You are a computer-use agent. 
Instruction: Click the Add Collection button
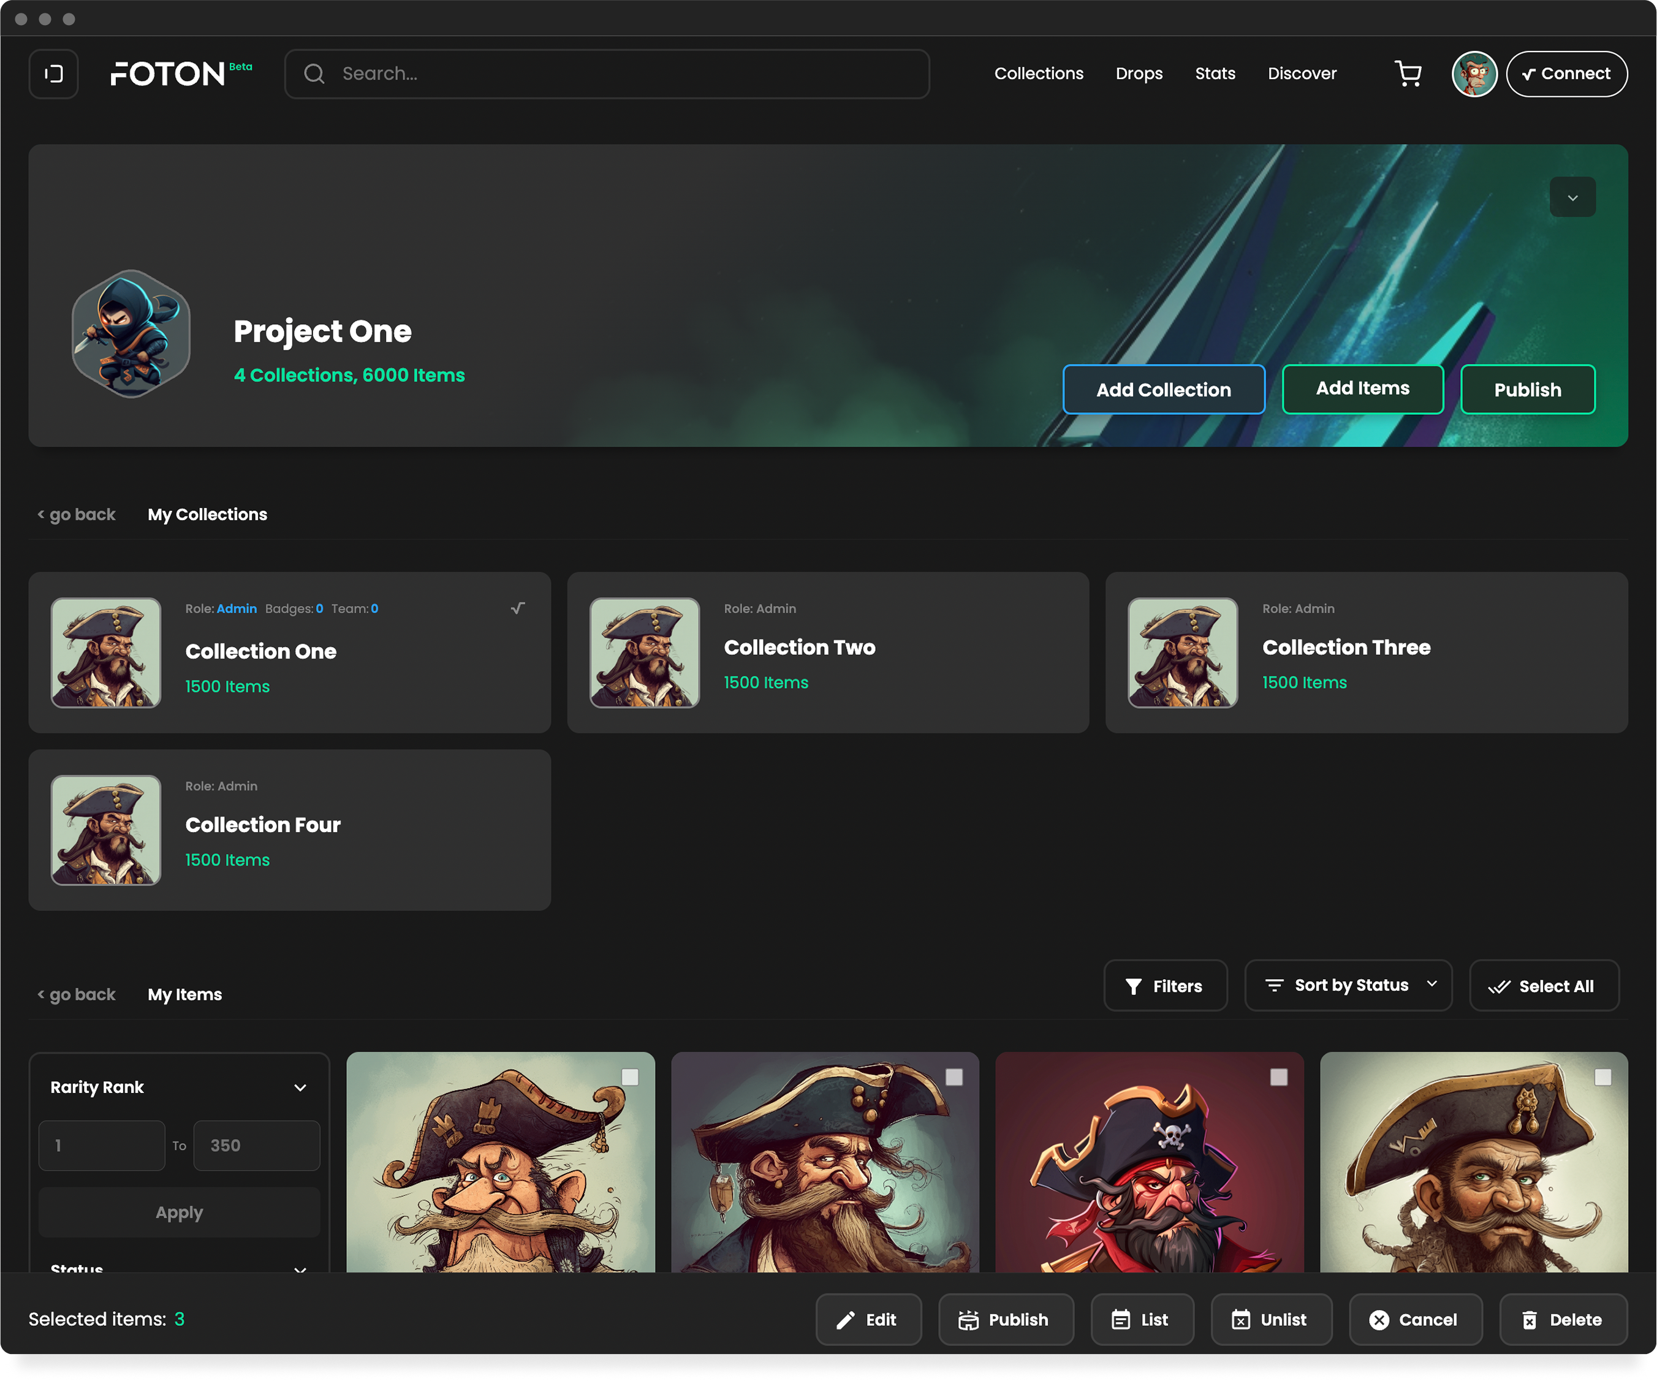point(1163,390)
